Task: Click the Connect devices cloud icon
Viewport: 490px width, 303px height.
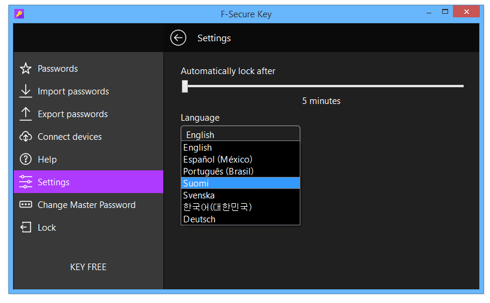Action: [x=26, y=137]
